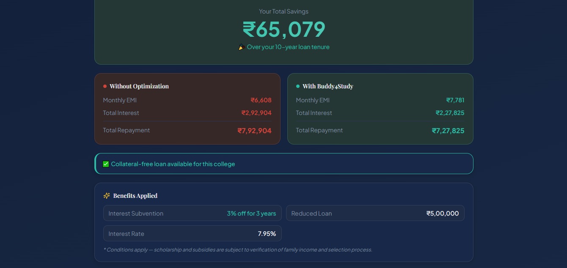Click the Benefits Applied heading
This screenshot has height=268, width=567.
pyautogui.click(x=135, y=196)
